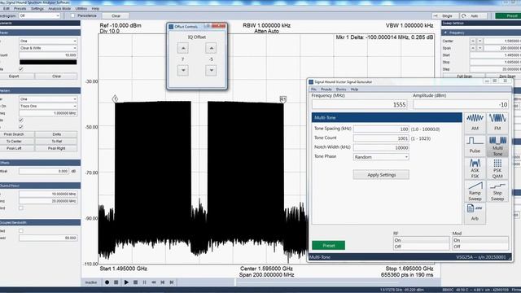Increase the left IQ Offset value

point(182,49)
